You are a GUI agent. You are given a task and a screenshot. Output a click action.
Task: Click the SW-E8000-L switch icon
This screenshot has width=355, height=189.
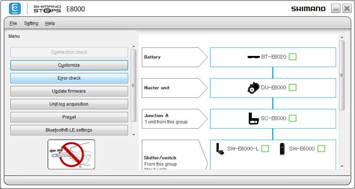point(220,149)
